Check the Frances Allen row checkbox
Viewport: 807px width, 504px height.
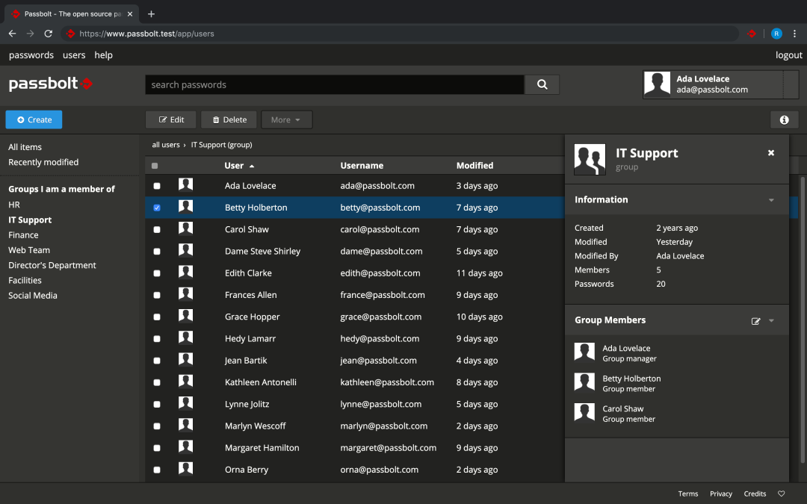click(x=157, y=295)
